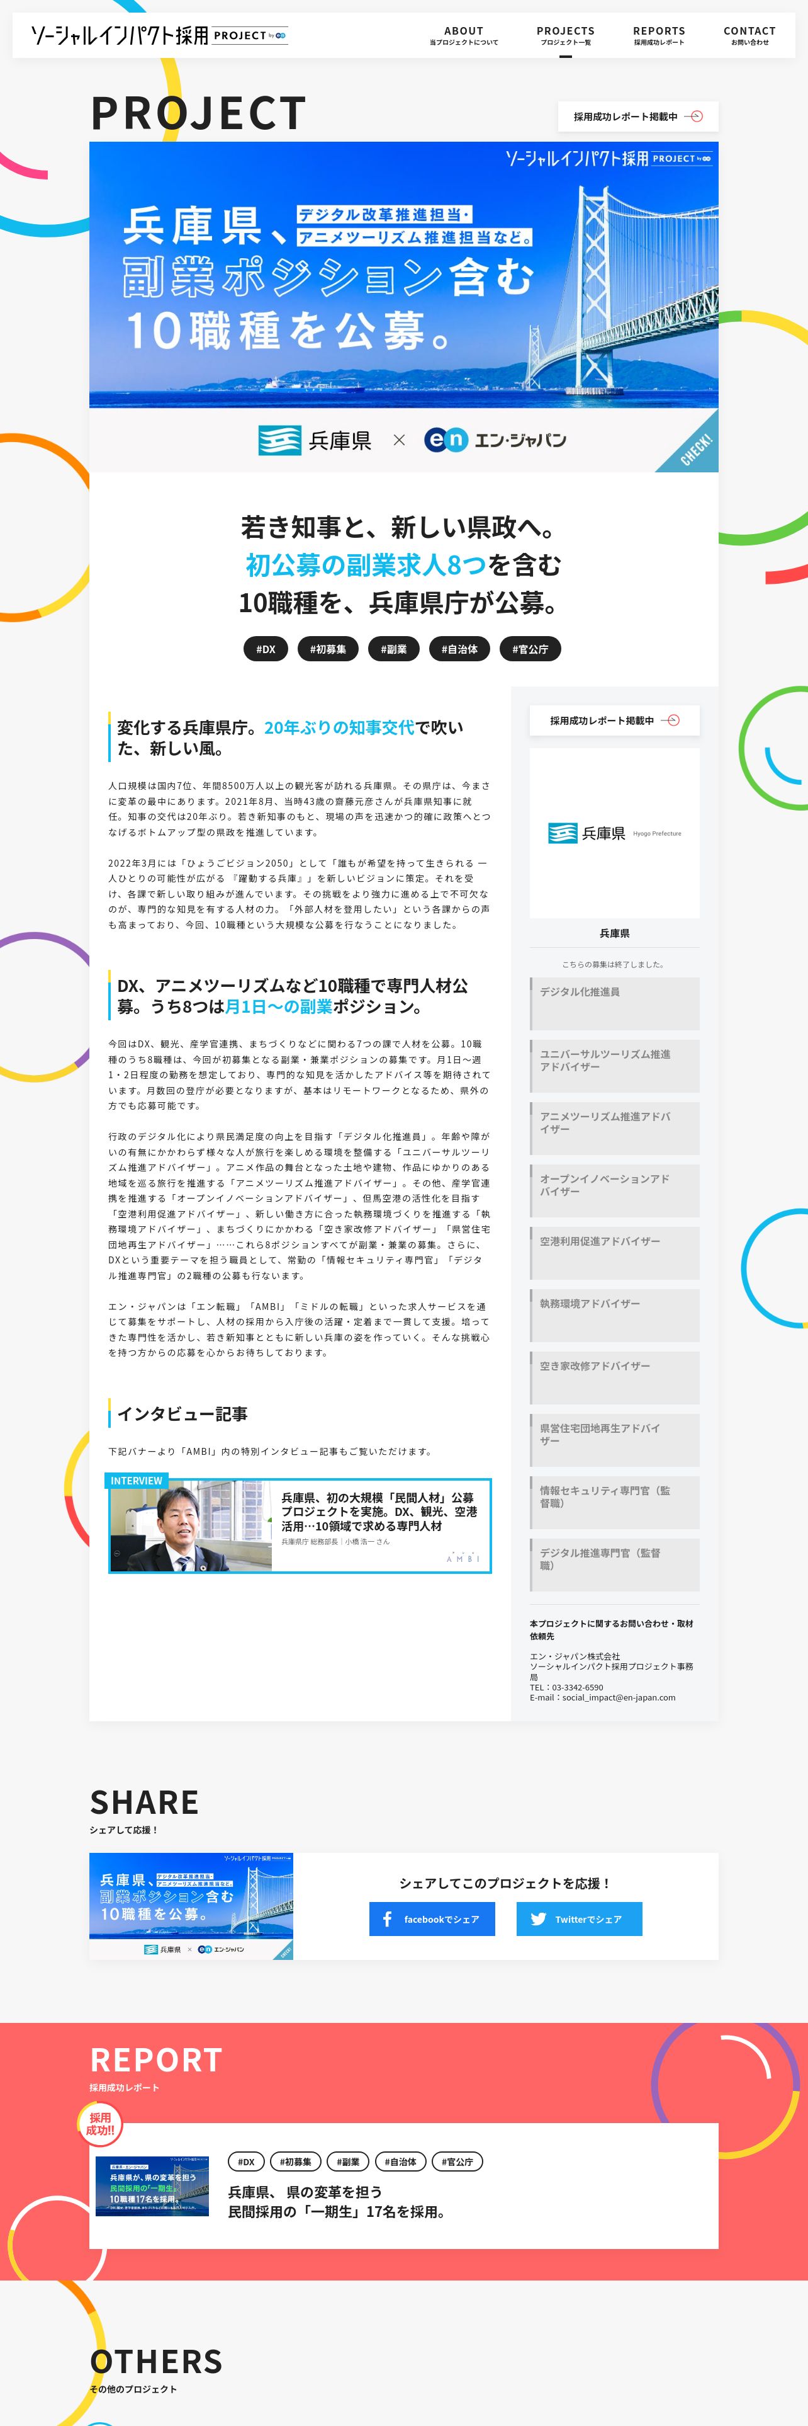This screenshot has height=2426, width=808.
Task: Select the #初募集 tag under the headline
Action: (x=328, y=649)
